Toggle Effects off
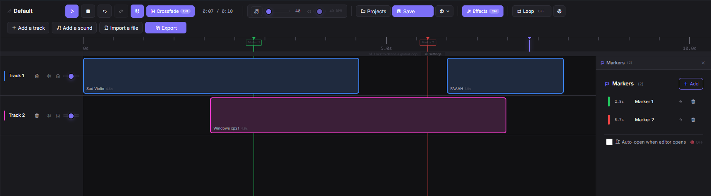This screenshot has height=196, width=711. coord(482,11)
